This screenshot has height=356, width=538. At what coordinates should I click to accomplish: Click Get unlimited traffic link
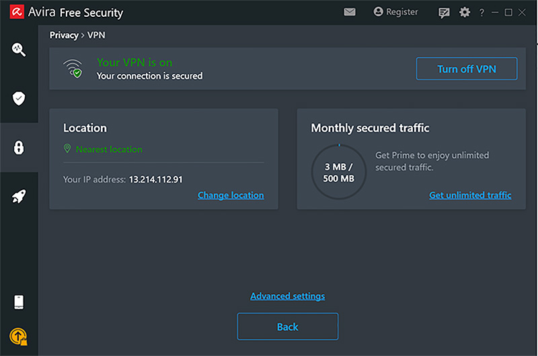(x=470, y=195)
